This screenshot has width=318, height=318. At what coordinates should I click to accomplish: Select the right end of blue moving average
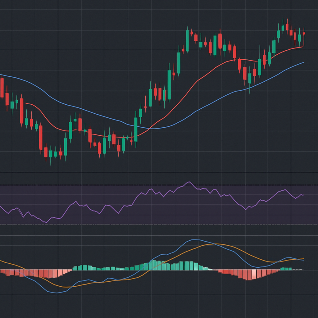[x=303, y=62]
